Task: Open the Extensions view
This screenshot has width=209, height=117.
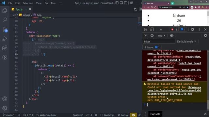Action: click(x=5, y=48)
